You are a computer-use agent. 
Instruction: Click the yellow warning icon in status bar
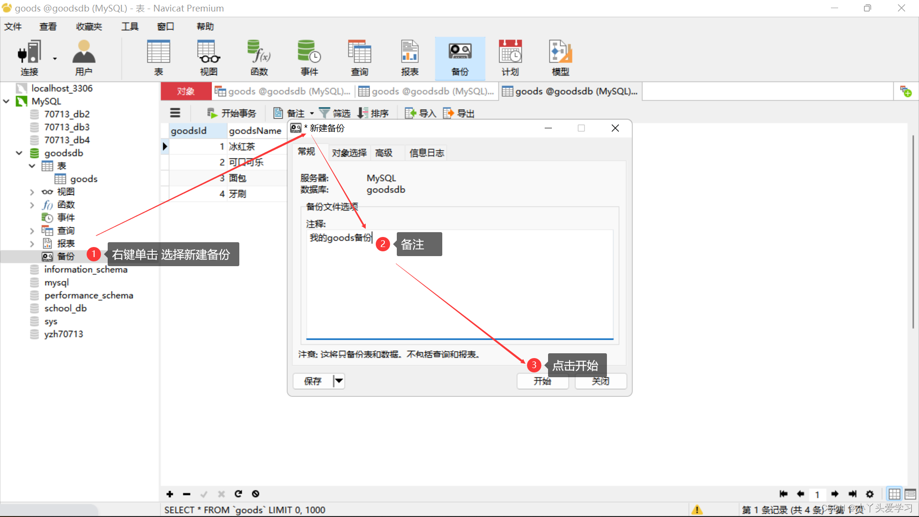click(x=697, y=510)
